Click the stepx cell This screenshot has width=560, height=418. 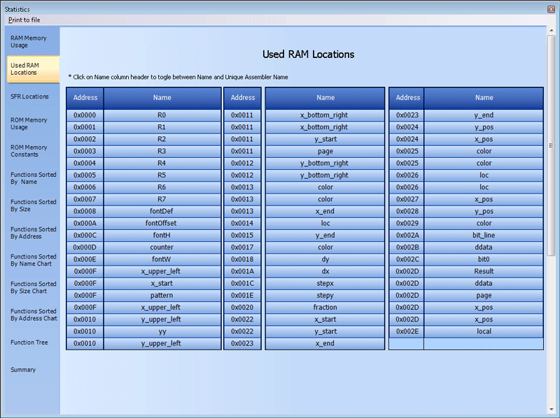coord(325,283)
